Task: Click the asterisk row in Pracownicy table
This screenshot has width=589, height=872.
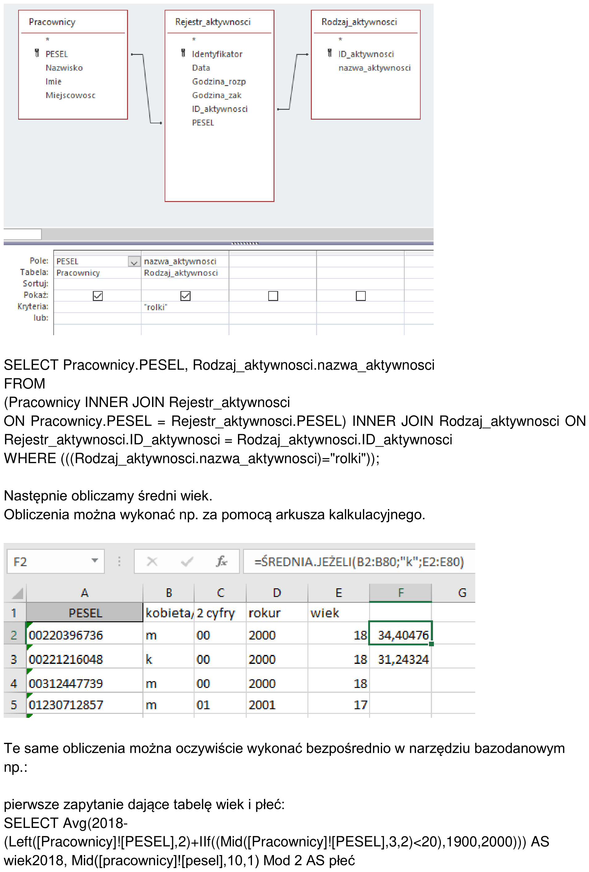Action: click(48, 39)
